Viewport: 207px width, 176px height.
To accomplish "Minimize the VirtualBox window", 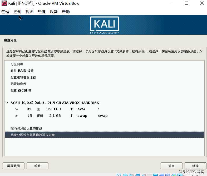I will [x=171, y=3].
